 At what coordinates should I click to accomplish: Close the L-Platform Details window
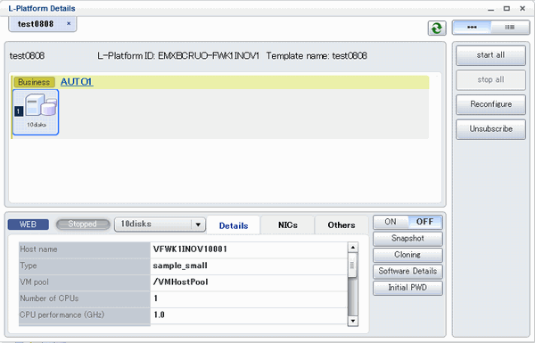point(523,9)
